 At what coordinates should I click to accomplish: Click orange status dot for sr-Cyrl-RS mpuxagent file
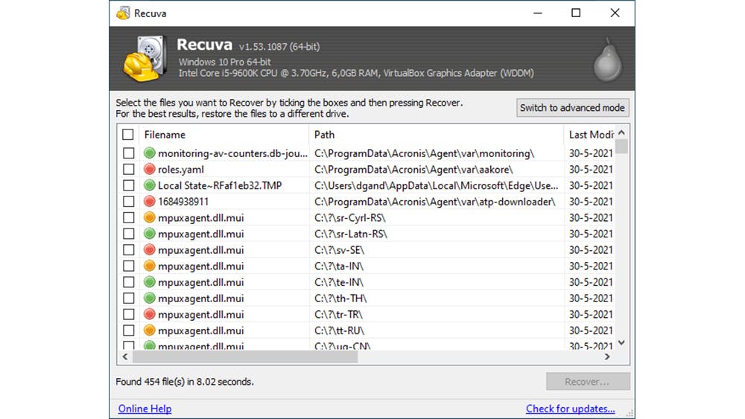[149, 218]
